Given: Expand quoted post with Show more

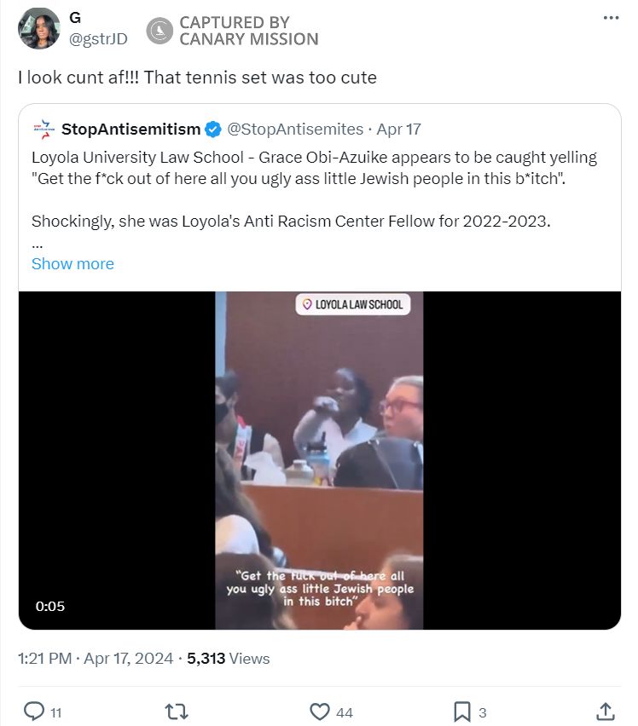Looking at the screenshot, I should click(x=72, y=264).
